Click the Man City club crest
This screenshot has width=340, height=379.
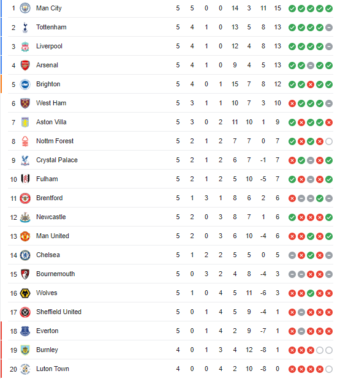coord(25,8)
